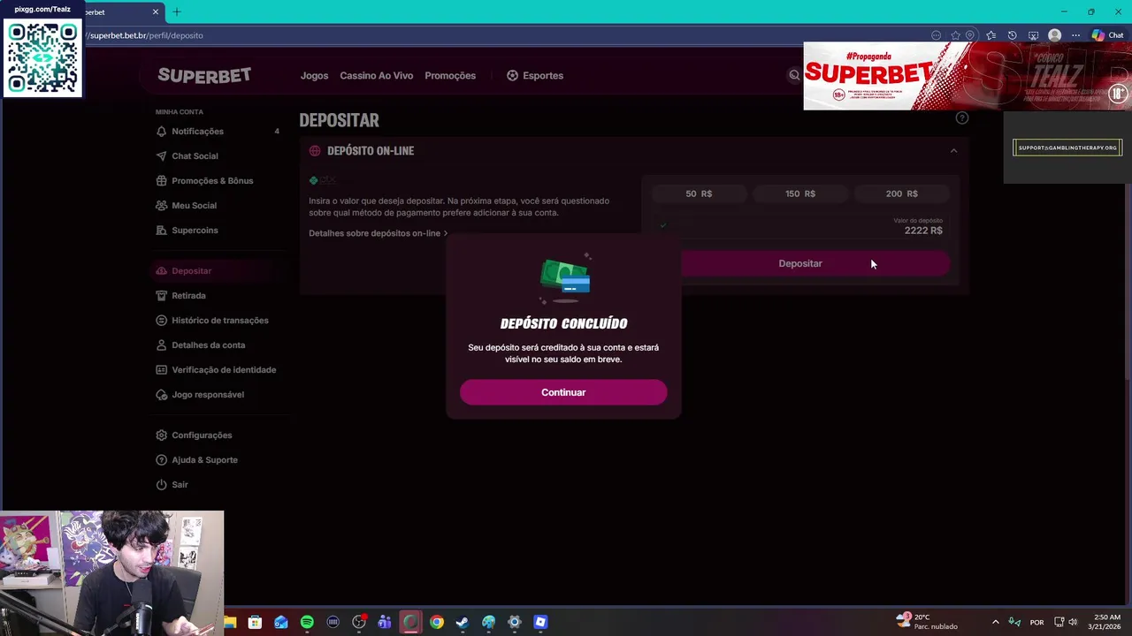Open Detalhes da conta in the sidebar

point(218,344)
